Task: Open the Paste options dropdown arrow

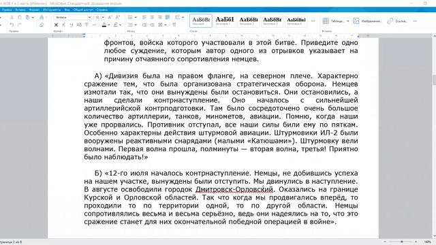Action: click(x=33, y=17)
